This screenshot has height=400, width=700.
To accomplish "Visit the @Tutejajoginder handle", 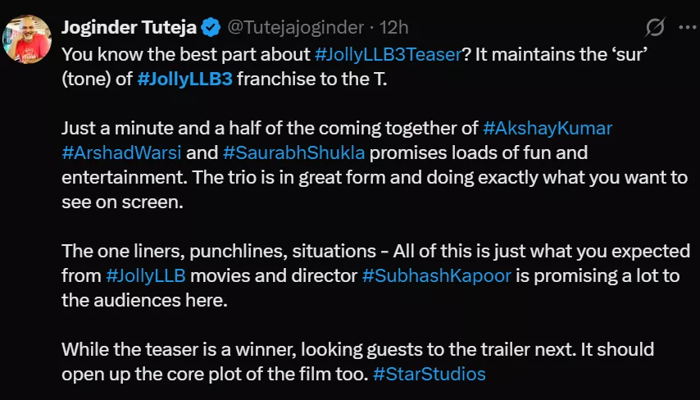I will [x=294, y=27].
